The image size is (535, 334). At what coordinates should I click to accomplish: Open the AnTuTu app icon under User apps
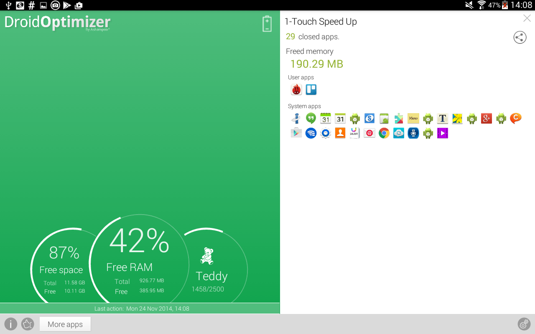coord(296,89)
